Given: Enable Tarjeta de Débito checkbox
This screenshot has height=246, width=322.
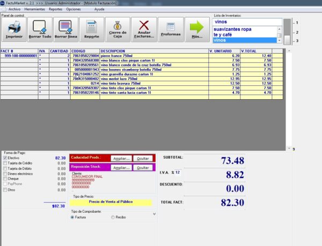Looking at the screenshot, I should point(5,168).
